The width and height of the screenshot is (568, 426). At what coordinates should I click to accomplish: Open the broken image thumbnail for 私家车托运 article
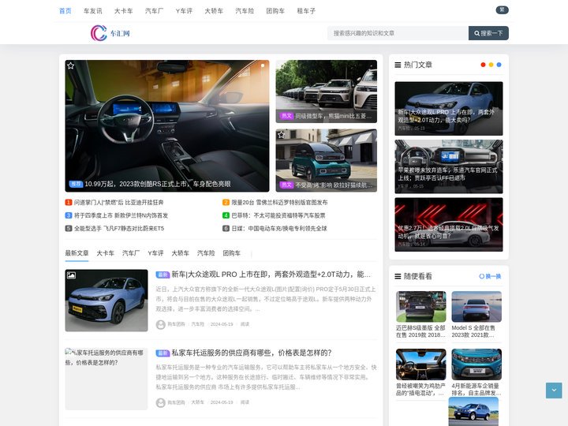click(x=106, y=379)
